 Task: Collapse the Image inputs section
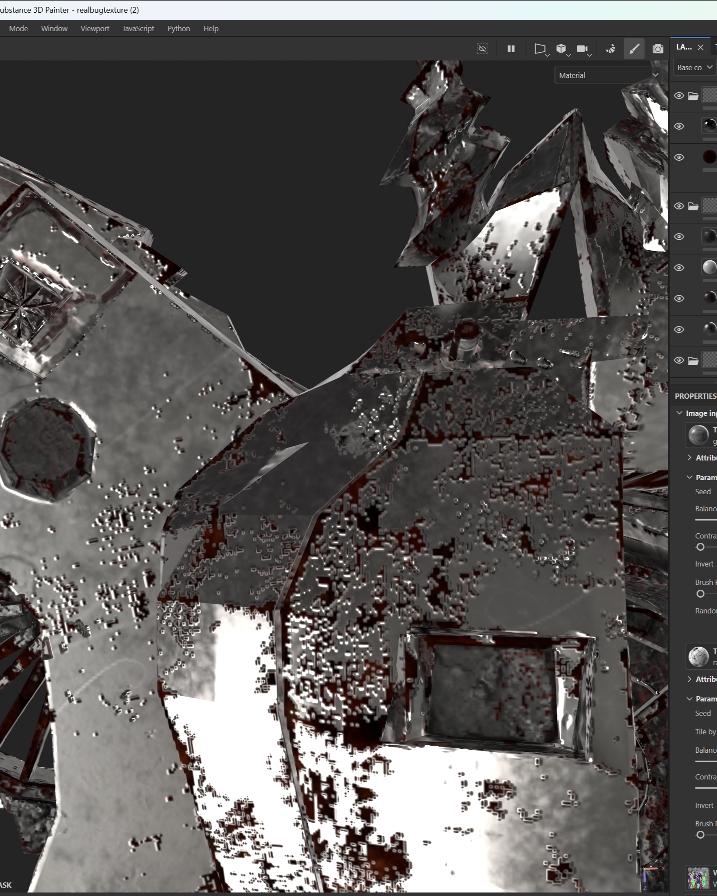pos(680,413)
